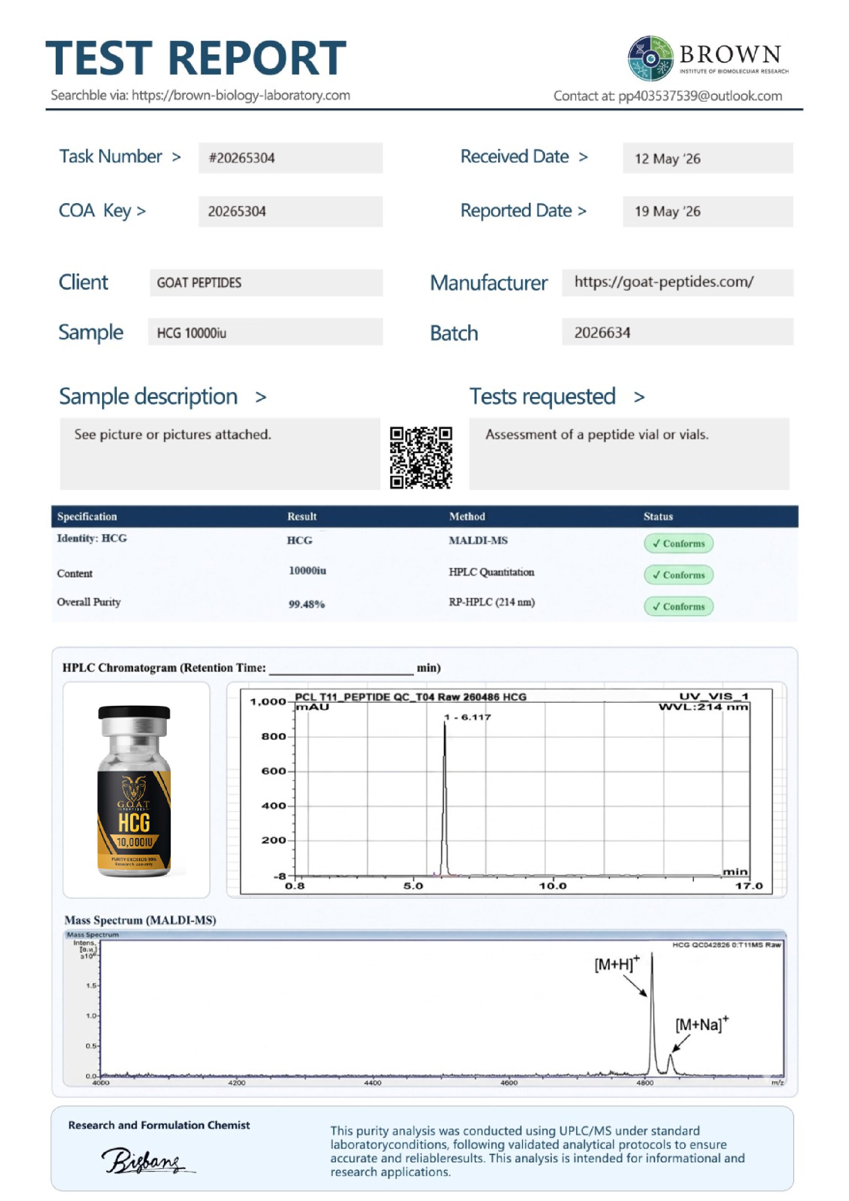The width and height of the screenshot is (849, 1201).
Task: Open the brown-biology-laboratory.com link
Action: (241, 95)
